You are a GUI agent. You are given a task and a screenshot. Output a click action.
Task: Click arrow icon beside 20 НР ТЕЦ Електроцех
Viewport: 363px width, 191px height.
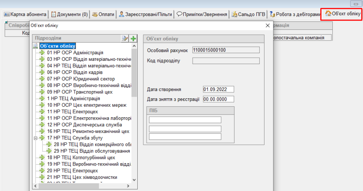pos(42,171)
